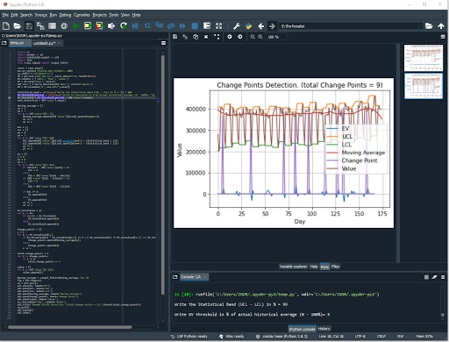The image size is (449, 342).
Task: Zoom out of the plot
Action: click(253, 37)
